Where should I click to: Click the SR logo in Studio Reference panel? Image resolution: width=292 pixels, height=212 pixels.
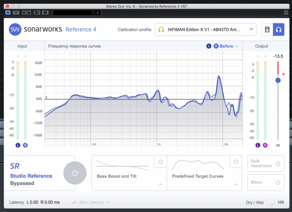tap(15, 166)
